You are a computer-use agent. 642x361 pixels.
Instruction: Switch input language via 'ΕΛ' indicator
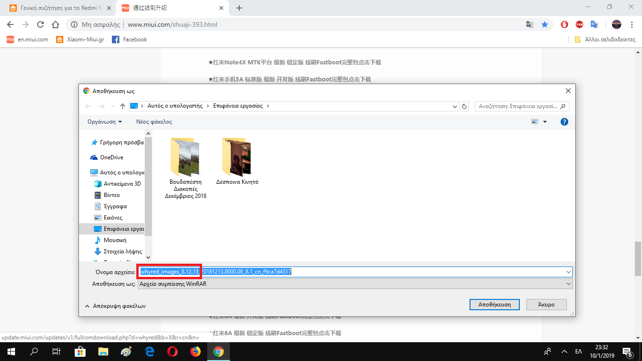579,352
